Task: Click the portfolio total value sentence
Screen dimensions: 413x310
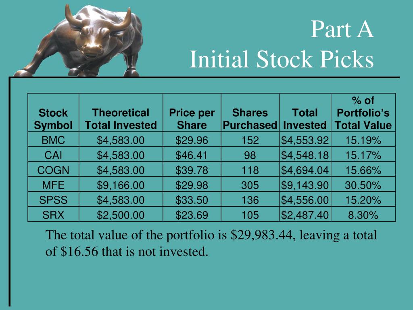Action: click(x=211, y=243)
